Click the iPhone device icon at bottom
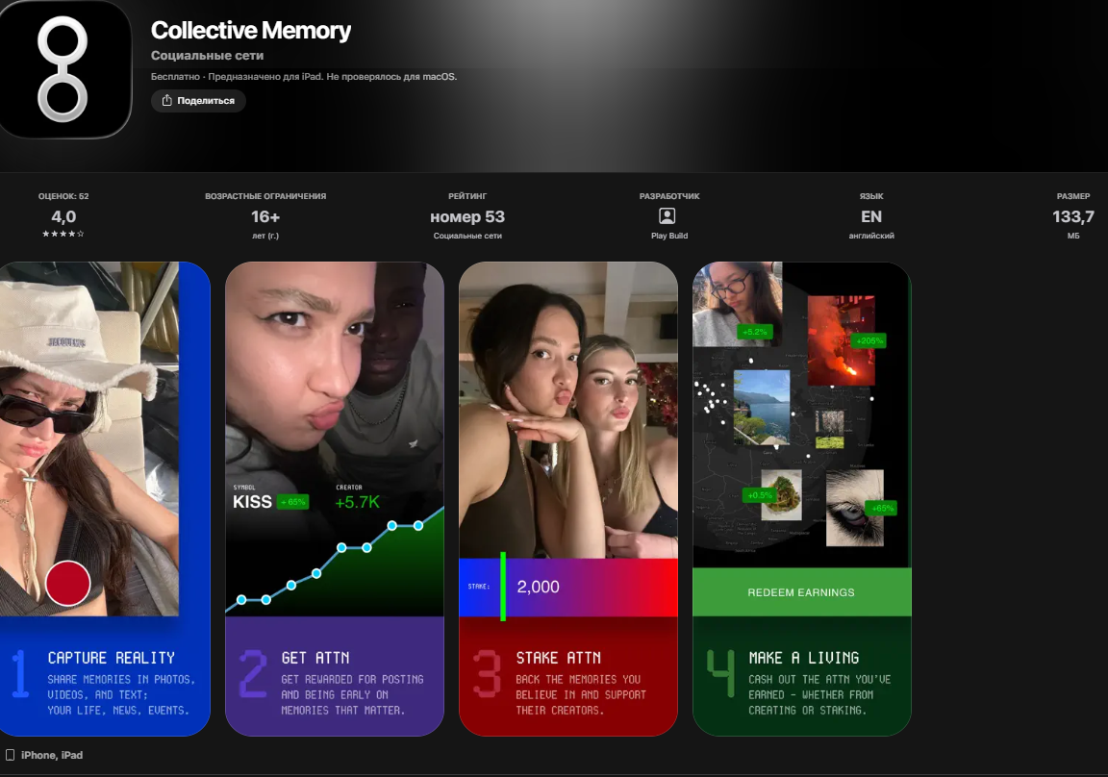The width and height of the screenshot is (1108, 777). click(10, 755)
